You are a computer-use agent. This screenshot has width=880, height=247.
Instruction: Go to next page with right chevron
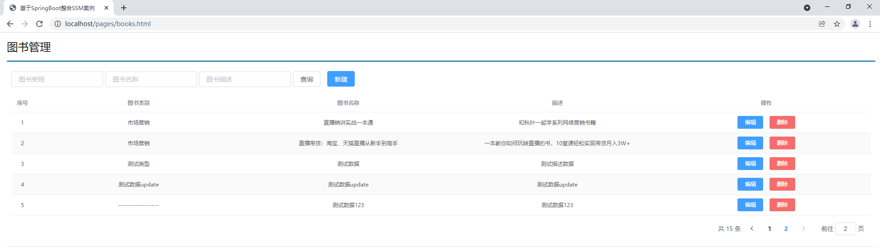(803, 229)
